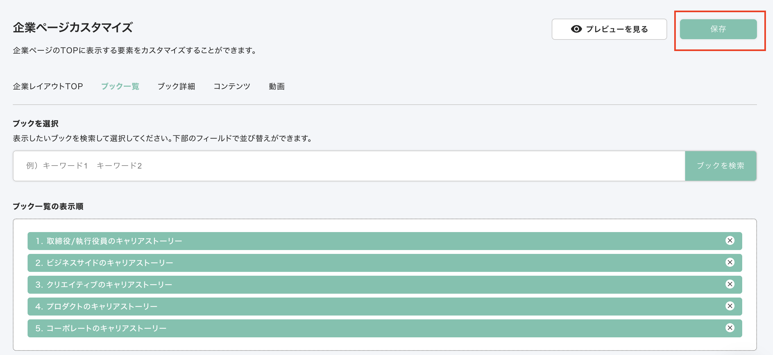
Task: Click the eye icon in the preview button
Action: coord(576,29)
